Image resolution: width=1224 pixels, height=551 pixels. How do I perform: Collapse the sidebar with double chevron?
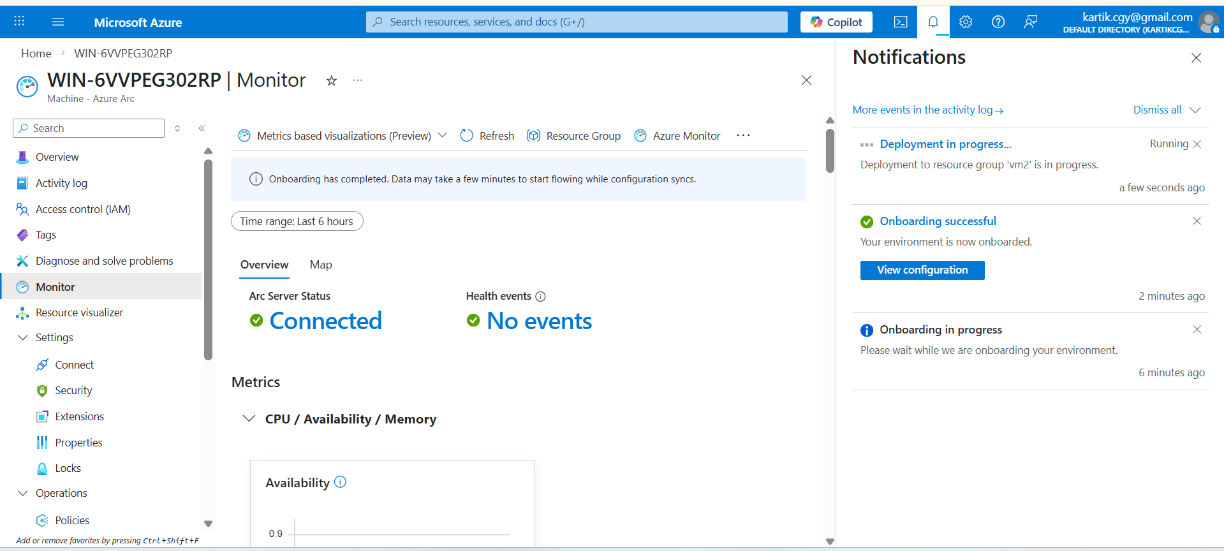pyautogui.click(x=202, y=128)
